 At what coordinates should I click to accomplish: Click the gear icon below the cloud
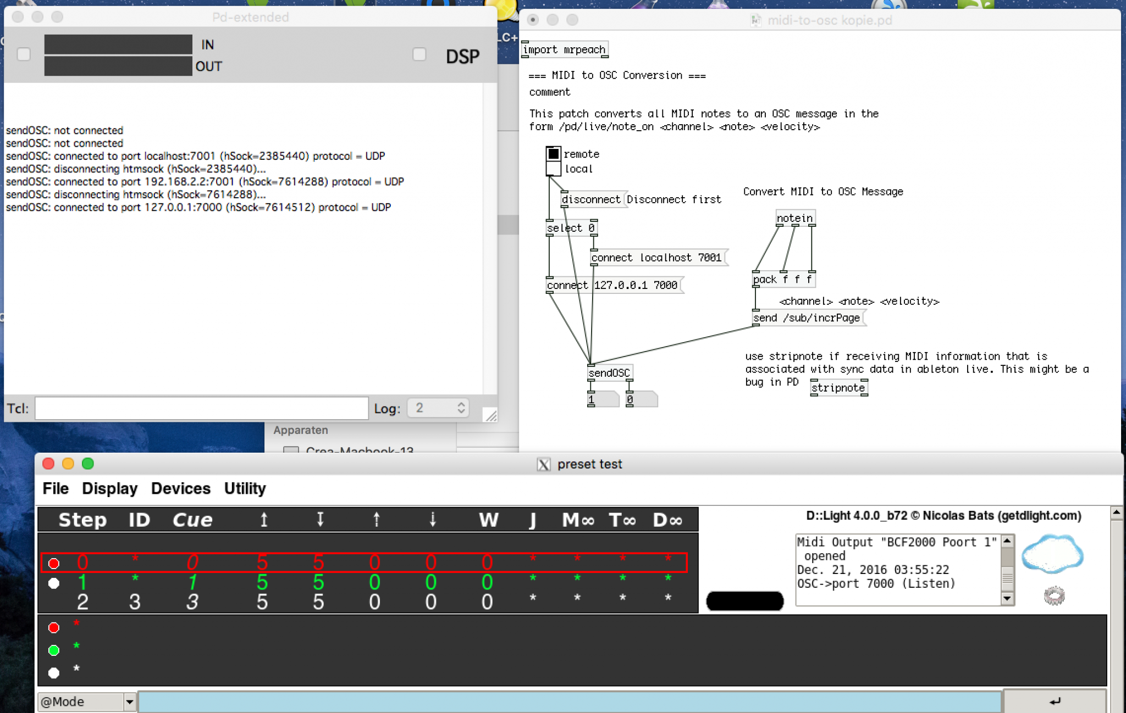click(x=1053, y=595)
